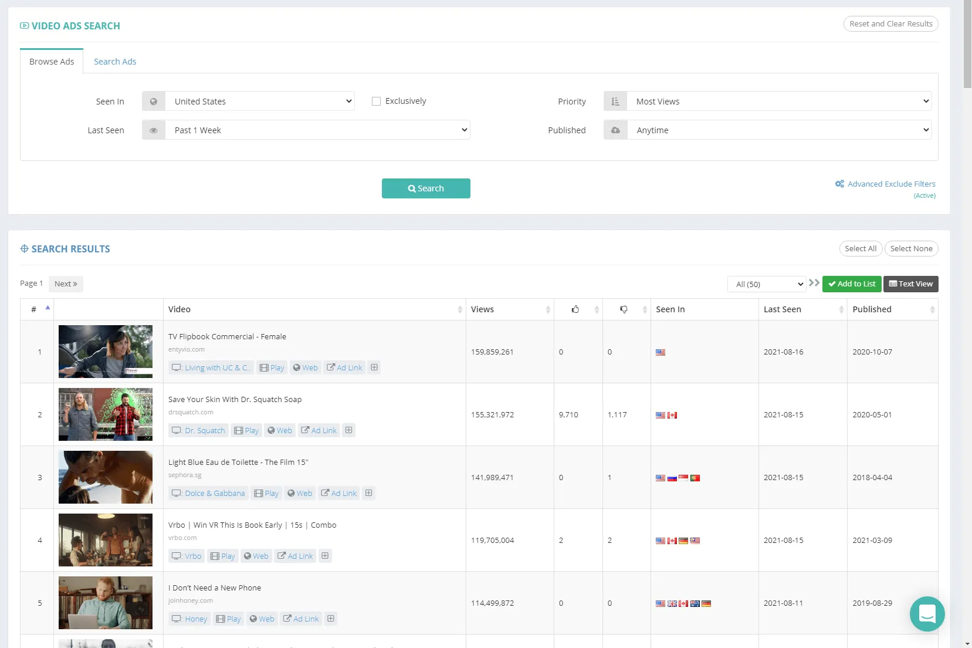Click the Ad Link icon on Vrbo row
The width and height of the screenshot is (972, 648).
point(295,555)
